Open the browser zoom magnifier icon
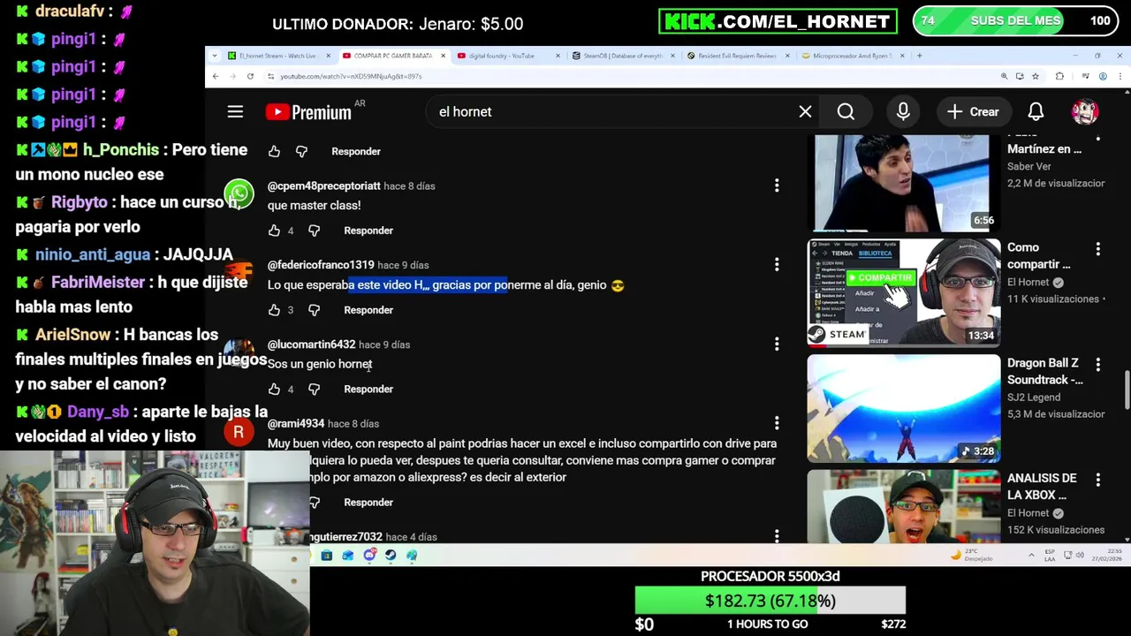The height and width of the screenshot is (636, 1131). click(x=1004, y=76)
